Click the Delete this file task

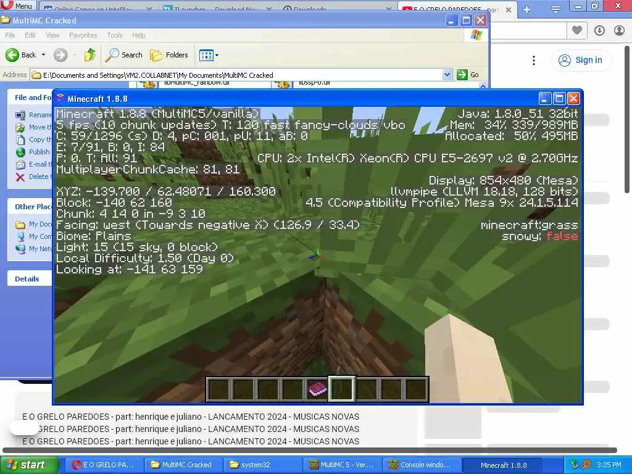point(33,177)
